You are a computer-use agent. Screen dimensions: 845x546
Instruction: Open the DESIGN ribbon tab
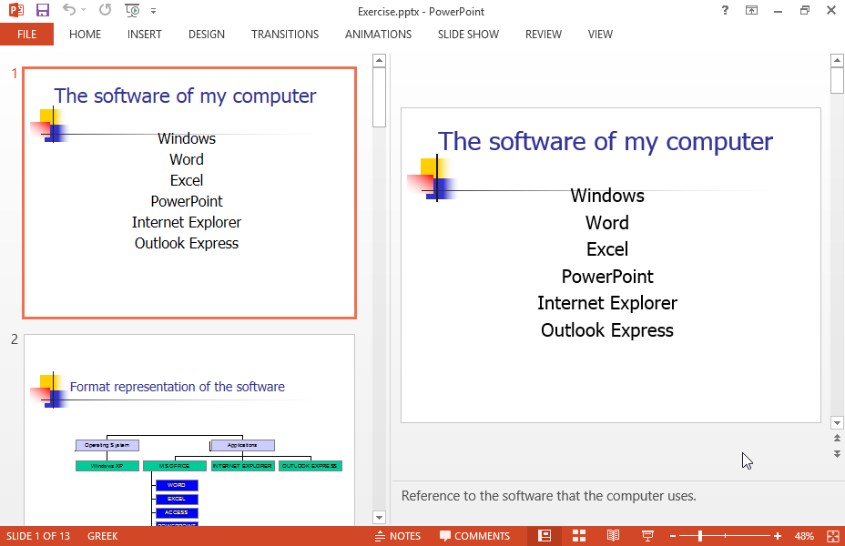[207, 35]
